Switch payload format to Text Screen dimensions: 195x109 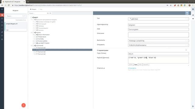(136, 64)
